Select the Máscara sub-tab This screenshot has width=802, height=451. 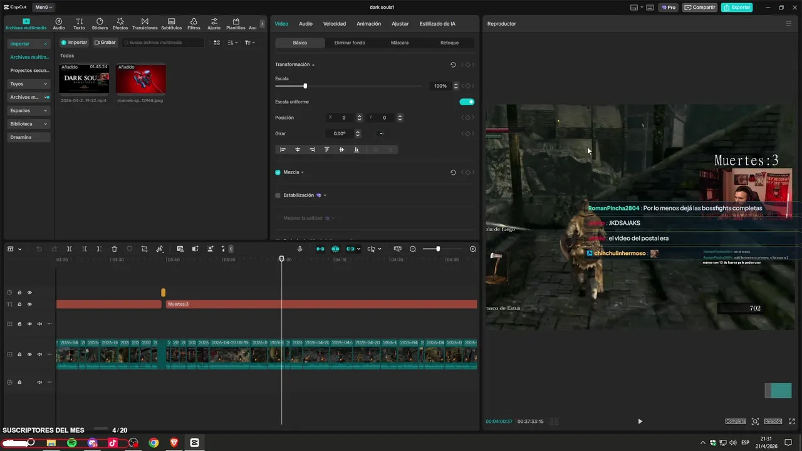pyautogui.click(x=399, y=43)
